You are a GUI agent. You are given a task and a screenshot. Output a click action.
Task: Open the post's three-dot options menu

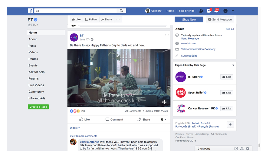click(167, 35)
